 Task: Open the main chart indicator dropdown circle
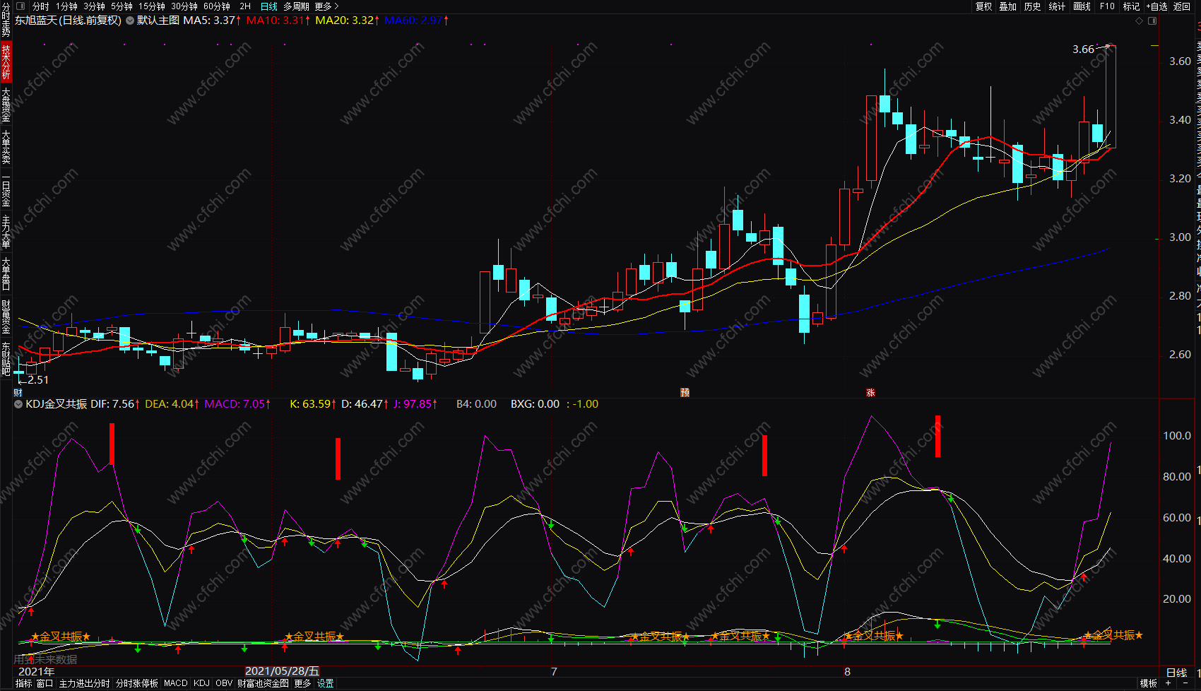[130, 20]
